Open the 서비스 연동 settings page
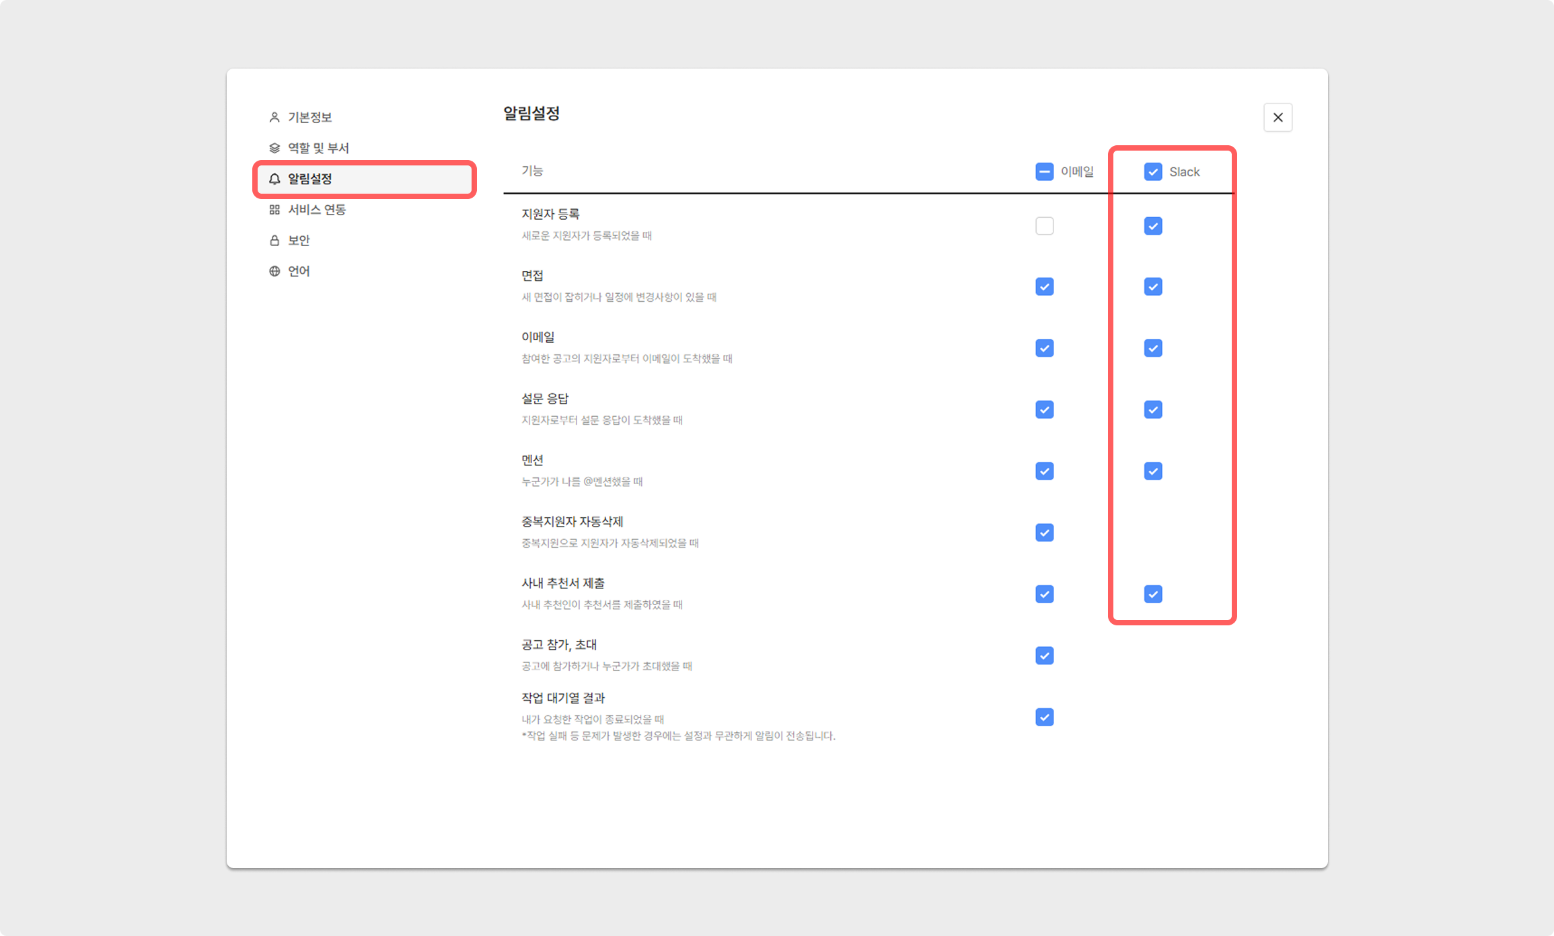1554x936 pixels. (317, 210)
